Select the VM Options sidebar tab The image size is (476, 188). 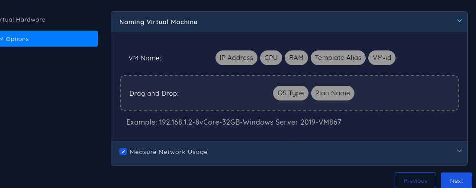coord(48,39)
